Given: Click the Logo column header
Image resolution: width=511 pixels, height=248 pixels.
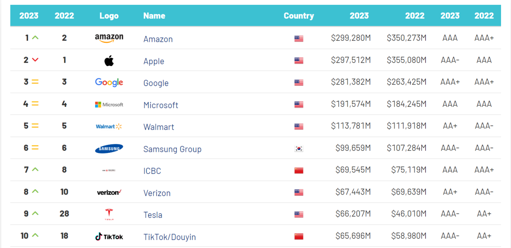Looking at the screenshot, I should [109, 16].
